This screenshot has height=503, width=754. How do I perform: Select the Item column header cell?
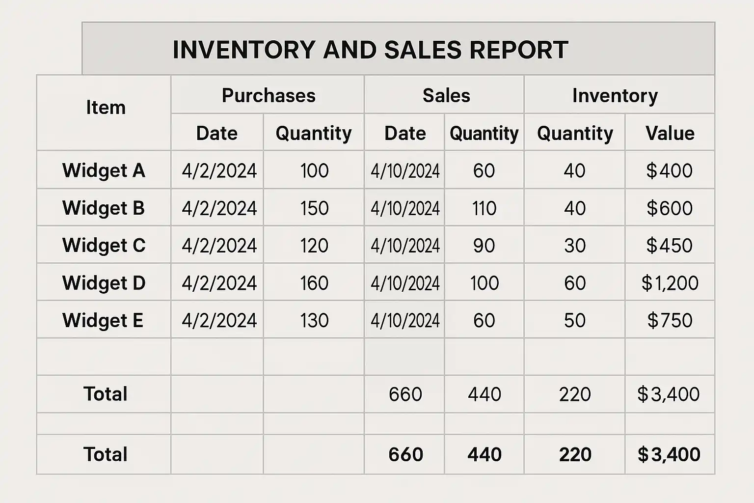coord(106,108)
